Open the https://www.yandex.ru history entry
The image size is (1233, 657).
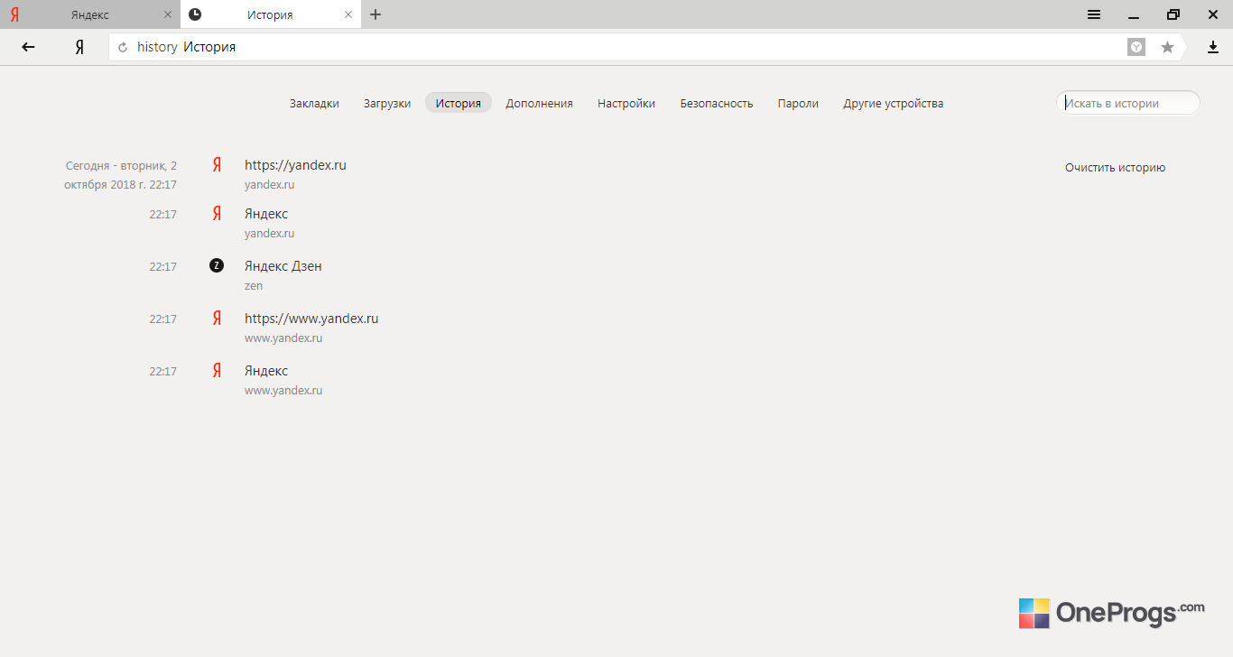(x=311, y=319)
